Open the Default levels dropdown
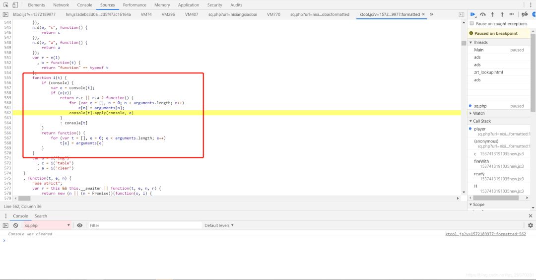 pyautogui.click(x=219, y=225)
